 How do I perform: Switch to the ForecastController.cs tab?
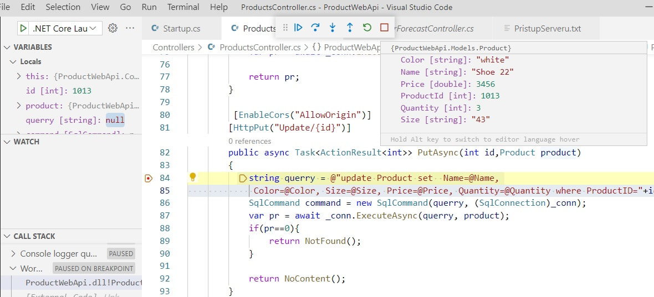tap(434, 28)
